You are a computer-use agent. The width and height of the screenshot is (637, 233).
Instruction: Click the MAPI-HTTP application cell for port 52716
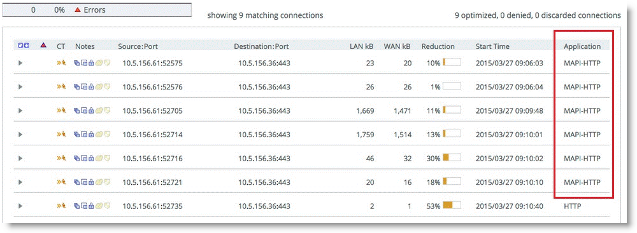click(582, 158)
